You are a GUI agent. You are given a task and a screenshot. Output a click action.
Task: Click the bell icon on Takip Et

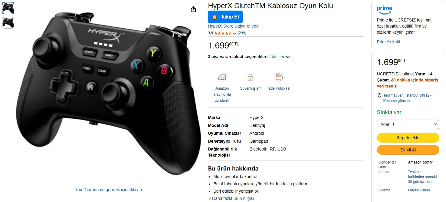click(x=215, y=17)
